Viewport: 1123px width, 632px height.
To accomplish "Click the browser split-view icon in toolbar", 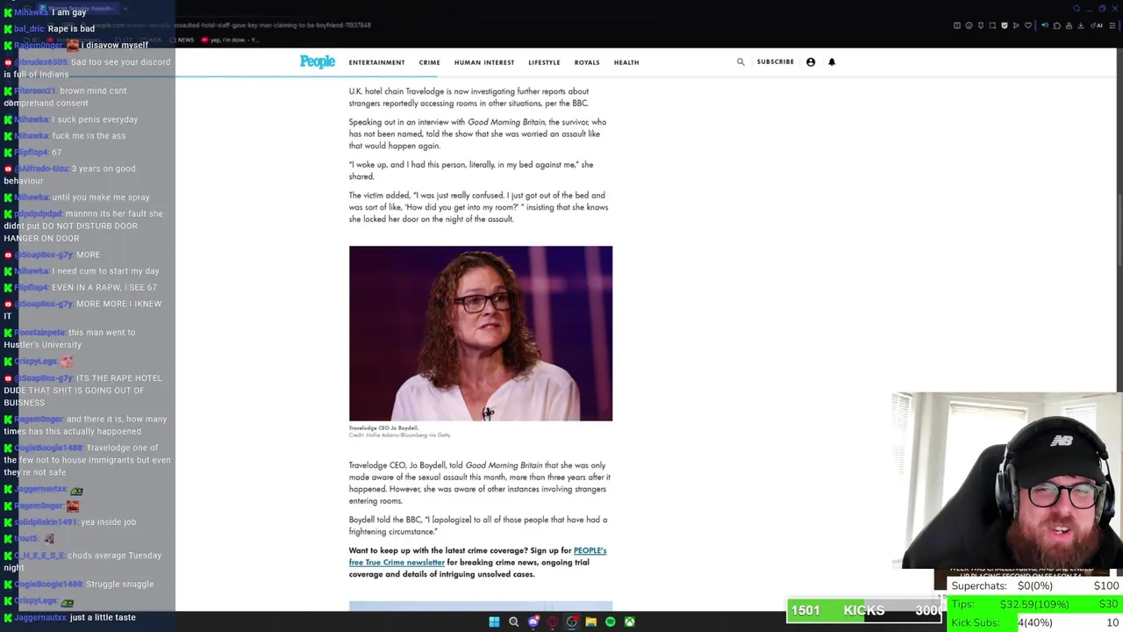I will 957,25.
